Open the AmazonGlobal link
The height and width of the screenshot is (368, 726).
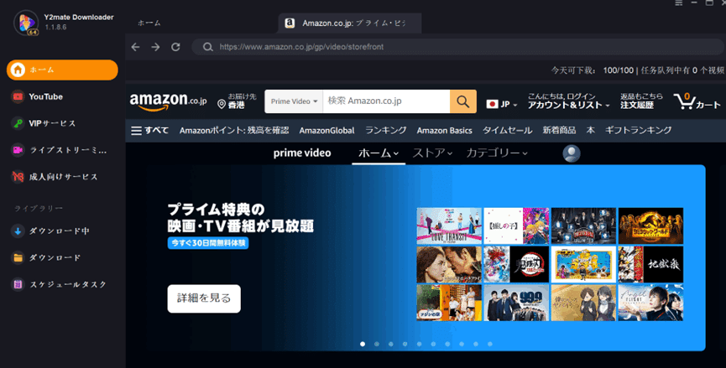326,131
